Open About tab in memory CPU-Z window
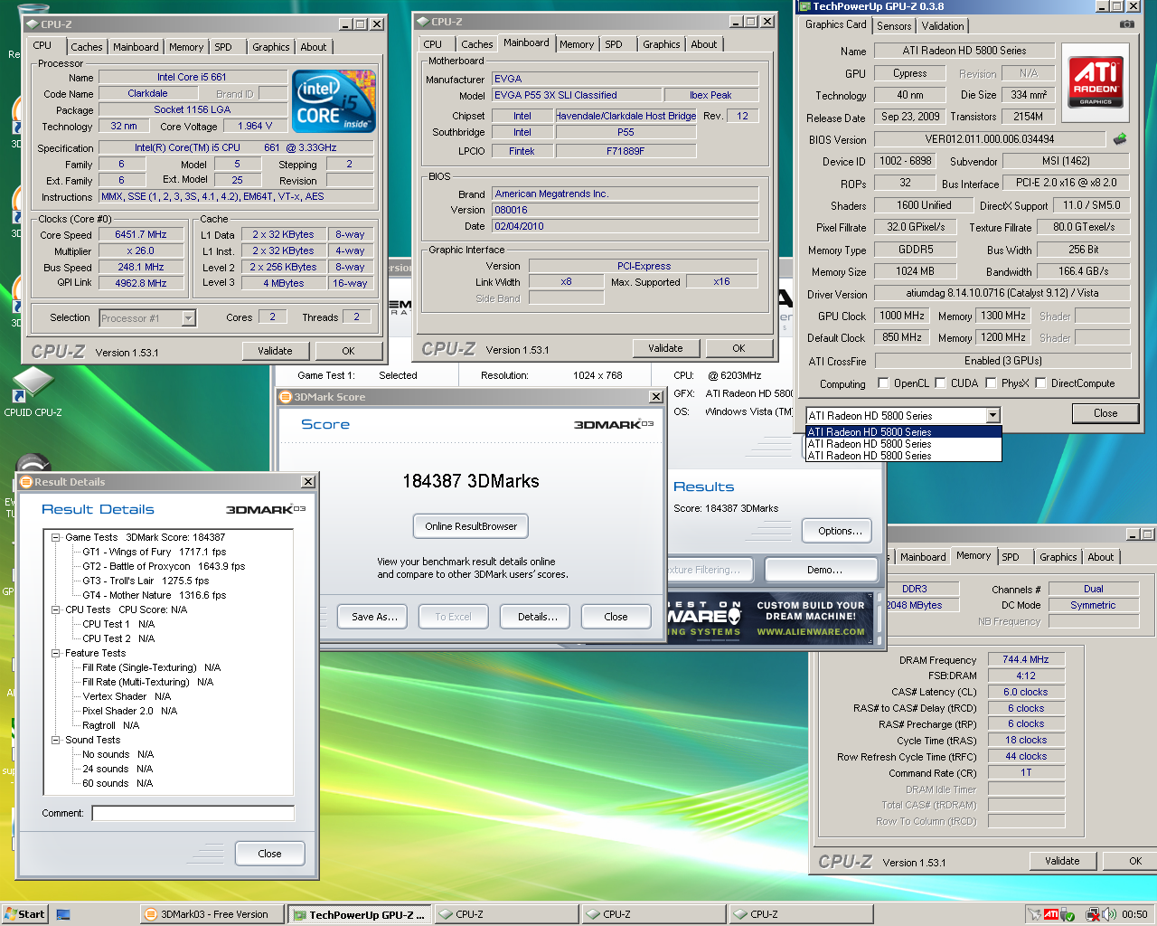The width and height of the screenshot is (1157, 926). tap(1101, 557)
